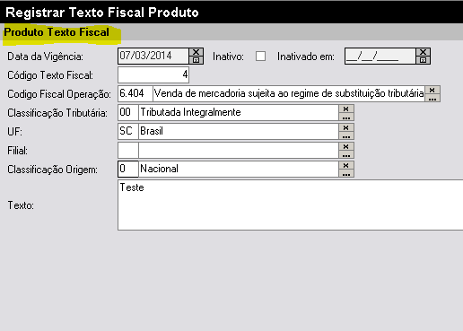This screenshot has height=331, width=463.
Task: Click the empty Filial code field
Action: [x=128, y=151]
